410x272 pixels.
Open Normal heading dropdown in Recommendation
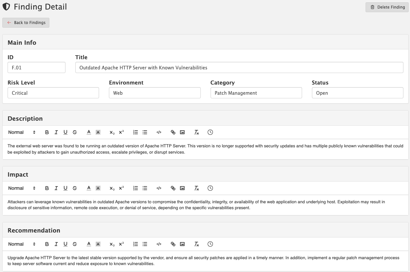pyautogui.click(x=22, y=244)
